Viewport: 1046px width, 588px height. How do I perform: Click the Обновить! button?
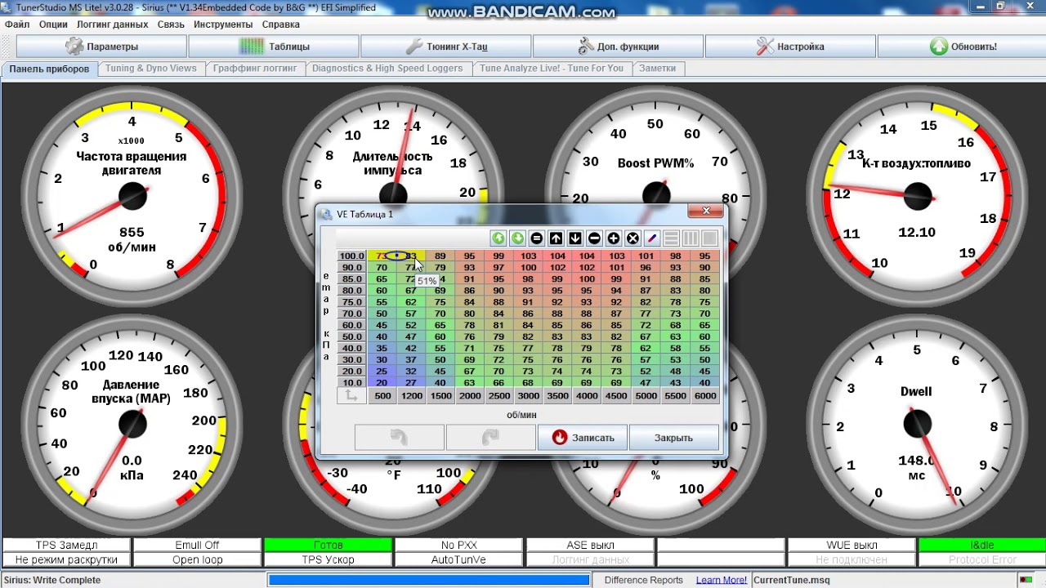[963, 47]
